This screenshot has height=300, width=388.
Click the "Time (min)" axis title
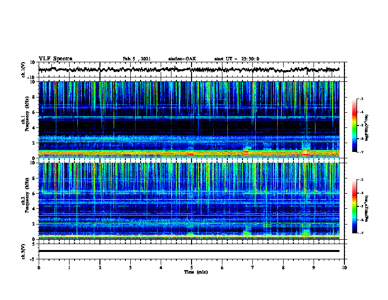point(196,272)
